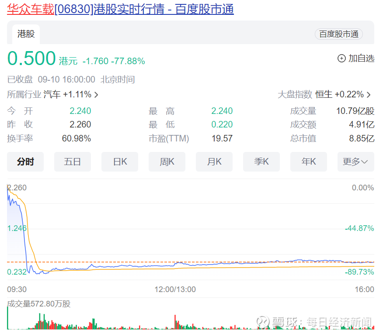Click the 12:00/13:00 time axis label

[x=175, y=289]
